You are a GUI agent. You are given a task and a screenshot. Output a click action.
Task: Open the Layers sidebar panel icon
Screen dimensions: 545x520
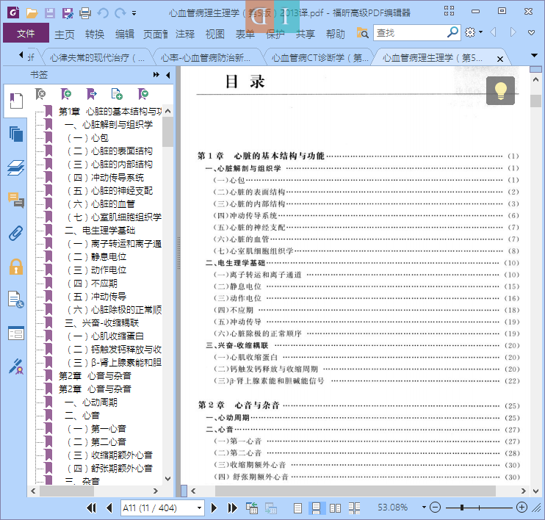tap(16, 167)
